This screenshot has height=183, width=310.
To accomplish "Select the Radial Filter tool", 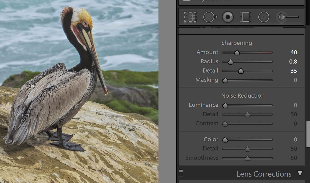I will point(264,17).
